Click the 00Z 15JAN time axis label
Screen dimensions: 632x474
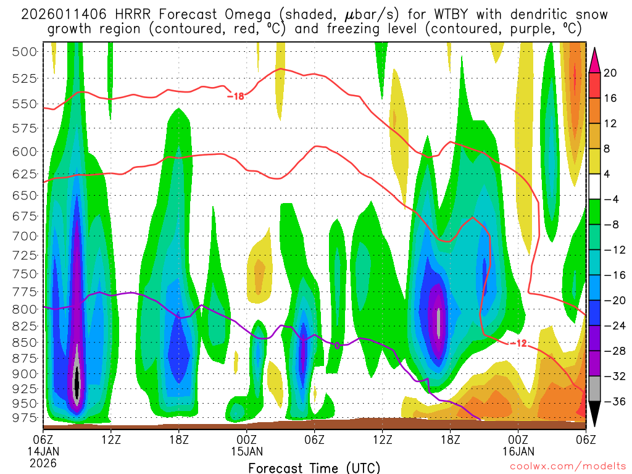tap(247, 445)
